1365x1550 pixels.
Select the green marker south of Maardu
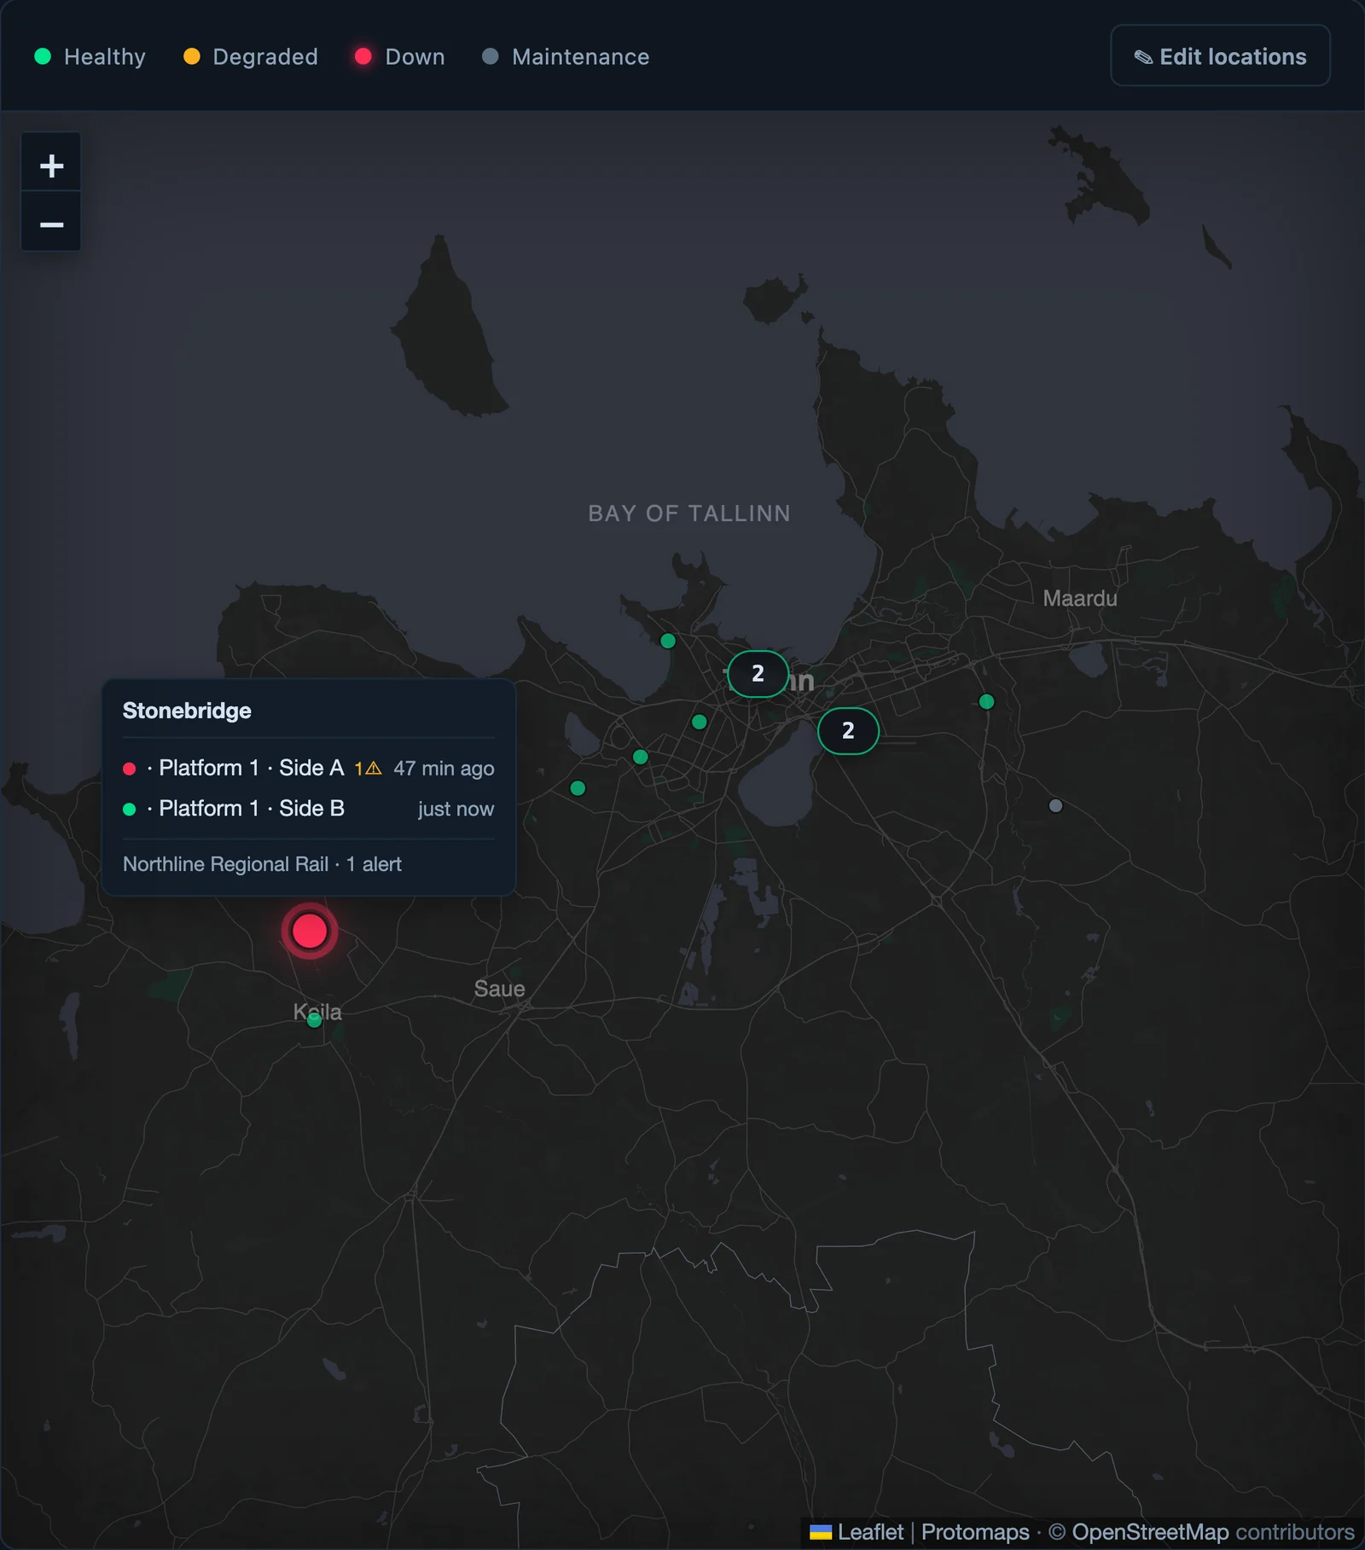click(986, 701)
